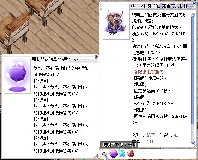This screenshot has height=160, width=198.
Task: Click the '魔法傷害+10%' line in crystal window
Action: [48, 75]
